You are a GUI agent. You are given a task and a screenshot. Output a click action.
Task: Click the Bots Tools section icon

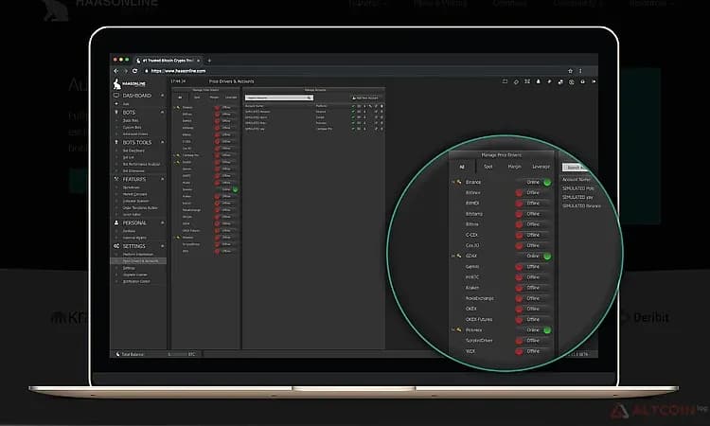116,142
